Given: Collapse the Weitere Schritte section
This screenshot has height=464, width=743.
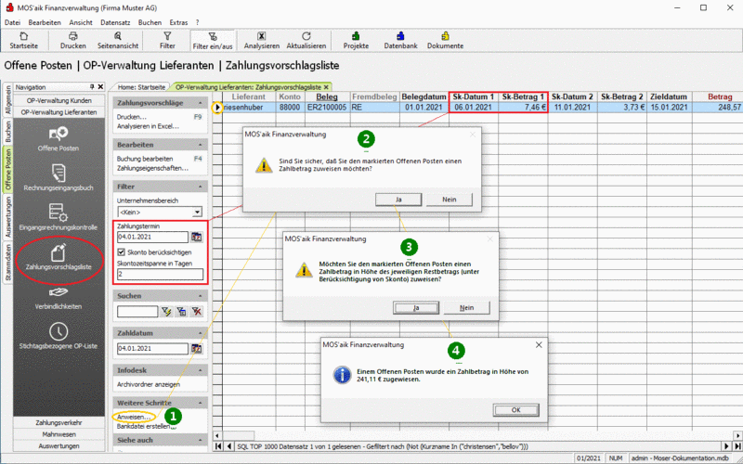Looking at the screenshot, I should 201,403.
